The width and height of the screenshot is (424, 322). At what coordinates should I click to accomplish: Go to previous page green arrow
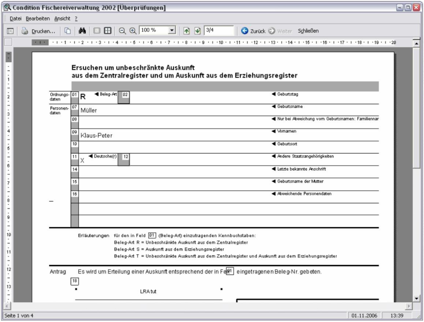pyautogui.click(x=187, y=31)
